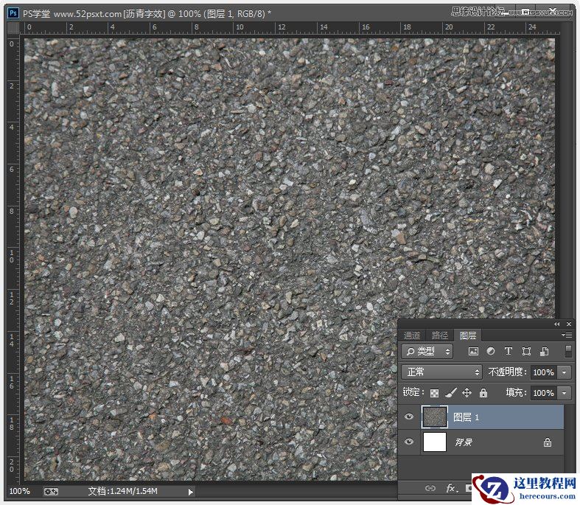Open 不透明度 opacity slider arrow
The height and width of the screenshot is (505, 580).
[564, 372]
